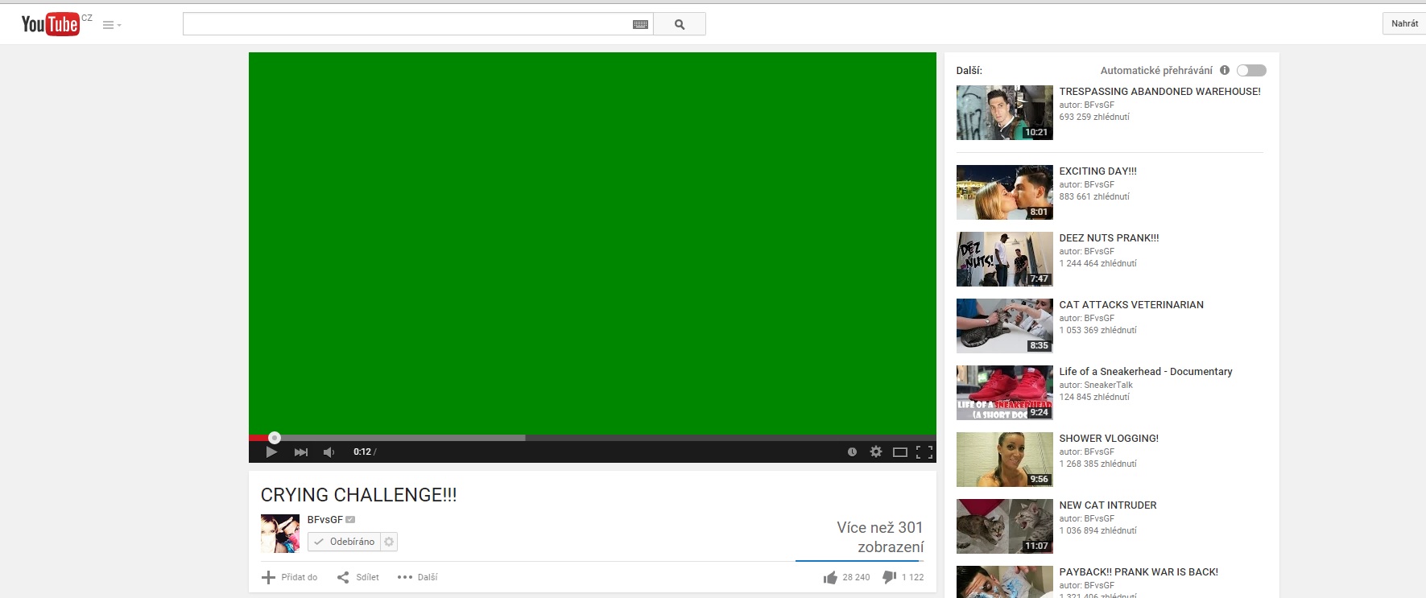1426x598 pixels.
Task: Click the '124 845 zhlédnutí' view count
Action: pos(1094,397)
